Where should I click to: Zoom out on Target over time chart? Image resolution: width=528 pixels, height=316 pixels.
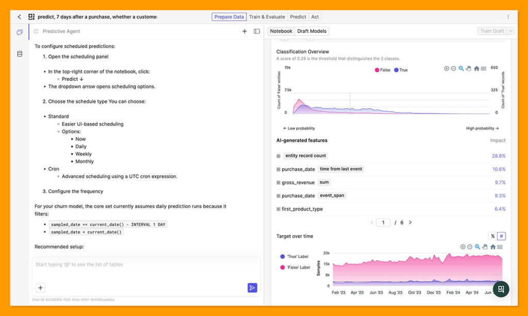pyautogui.click(x=470, y=247)
